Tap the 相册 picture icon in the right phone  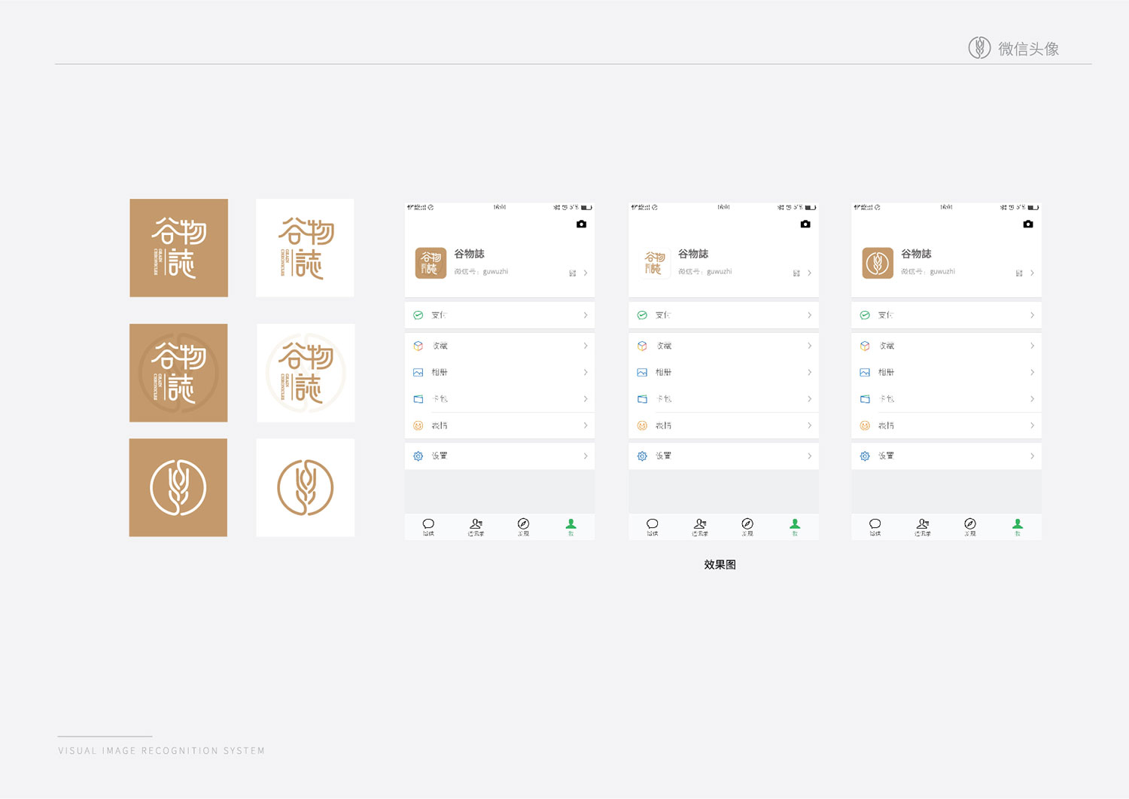coord(865,373)
